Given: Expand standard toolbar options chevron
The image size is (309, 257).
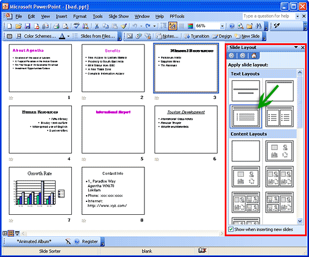Looking at the screenshot, I should click(x=266, y=26).
